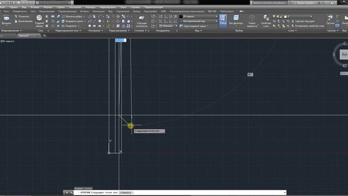
Task: Expand command line history arrow
Action: pos(285,192)
